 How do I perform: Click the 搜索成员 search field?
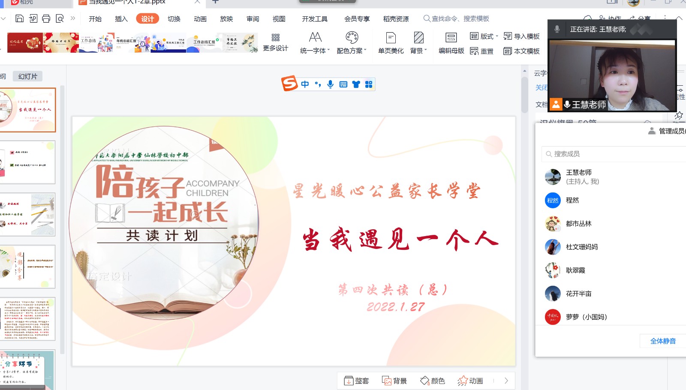coord(614,154)
